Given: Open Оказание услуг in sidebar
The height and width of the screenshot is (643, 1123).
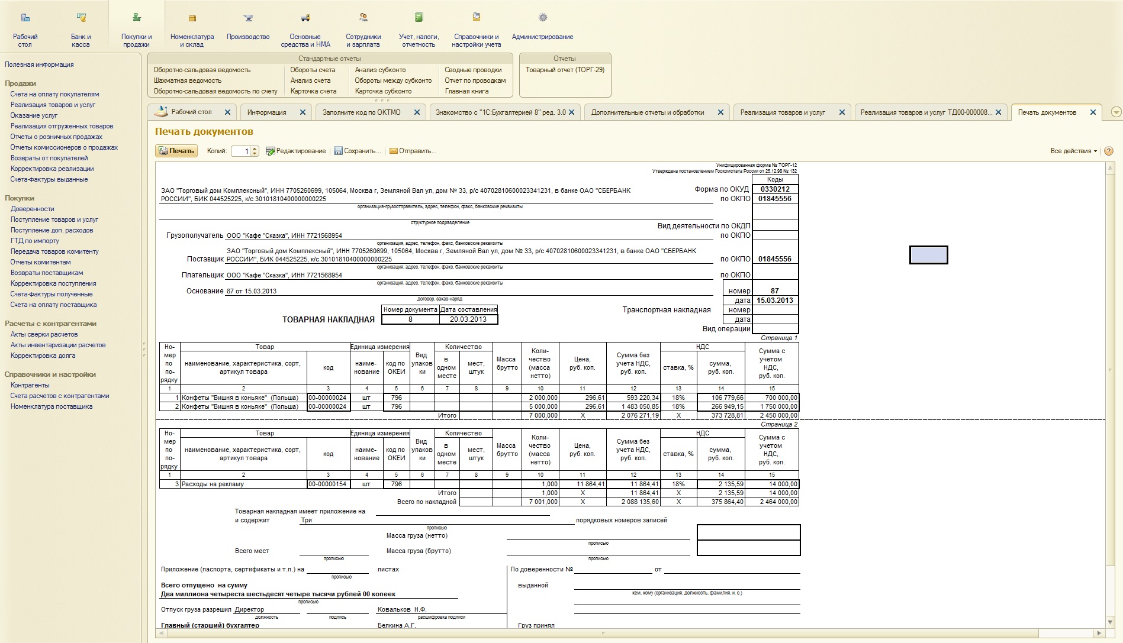Looking at the screenshot, I should (34, 115).
